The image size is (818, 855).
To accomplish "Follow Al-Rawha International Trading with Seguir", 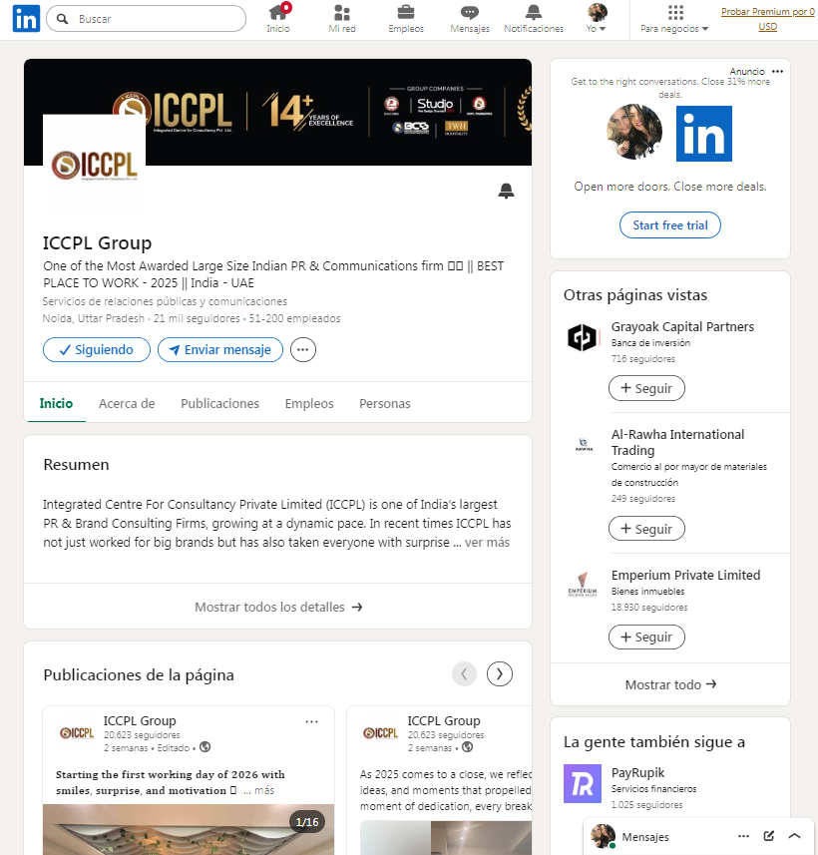I will click(646, 529).
